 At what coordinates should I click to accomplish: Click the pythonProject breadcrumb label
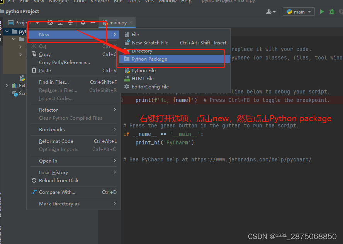coord(22,11)
